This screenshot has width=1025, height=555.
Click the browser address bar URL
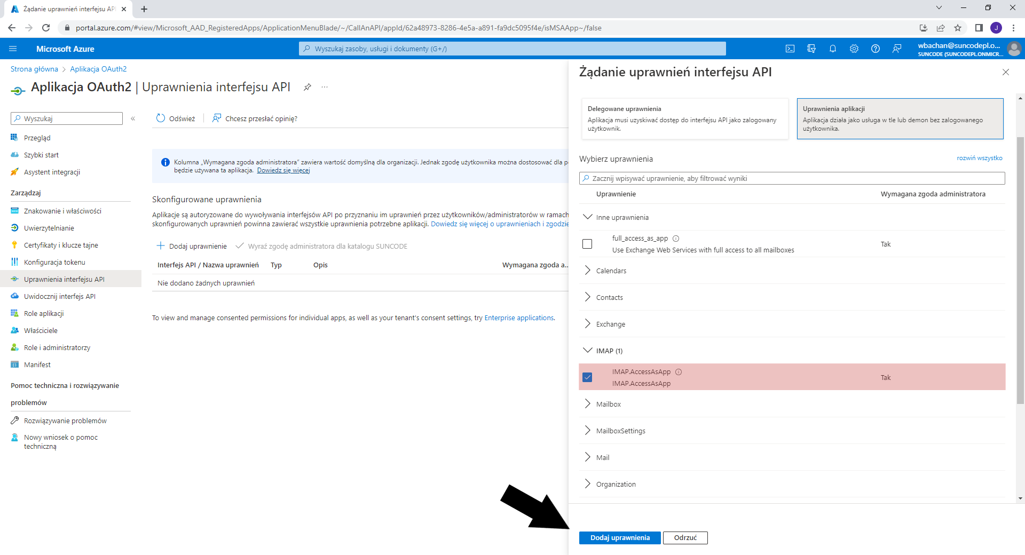point(338,28)
